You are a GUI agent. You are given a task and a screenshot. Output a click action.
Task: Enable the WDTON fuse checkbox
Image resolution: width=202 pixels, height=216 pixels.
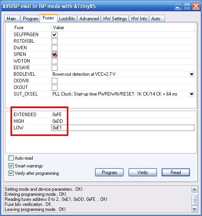point(54,61)
